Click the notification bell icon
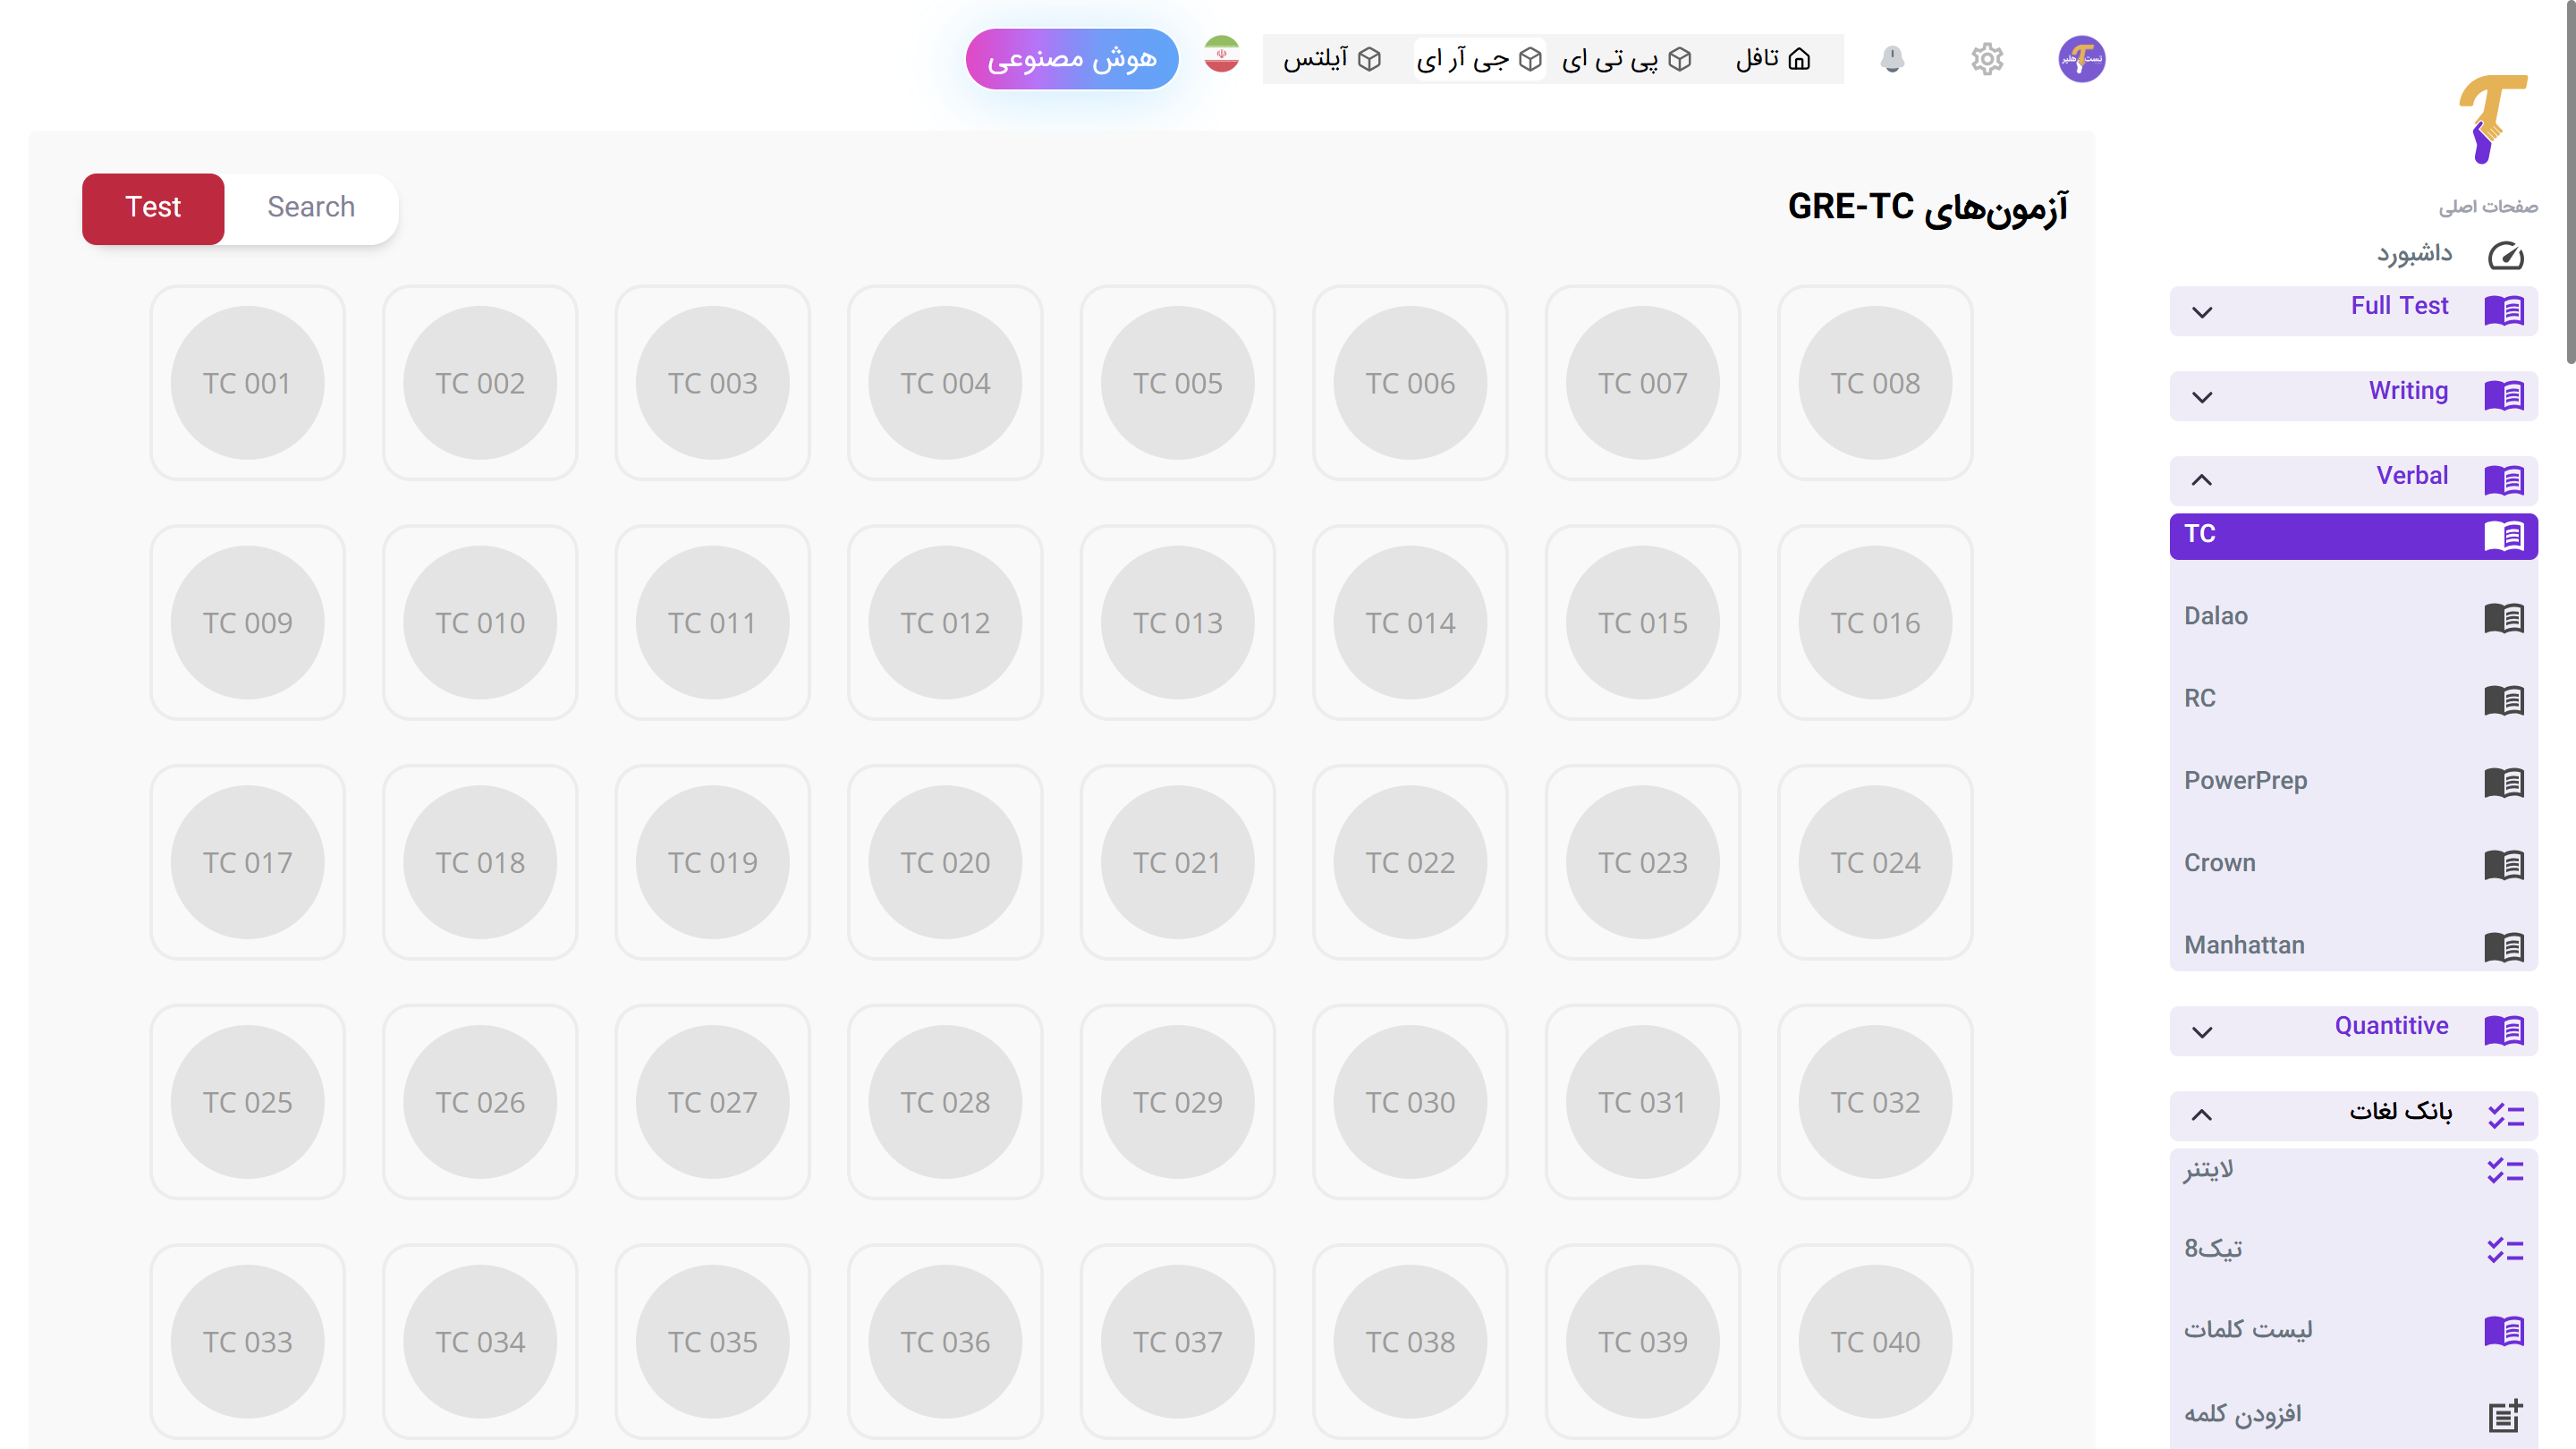Screen dimensions: 2576x1449 (x=1892, y=59)
